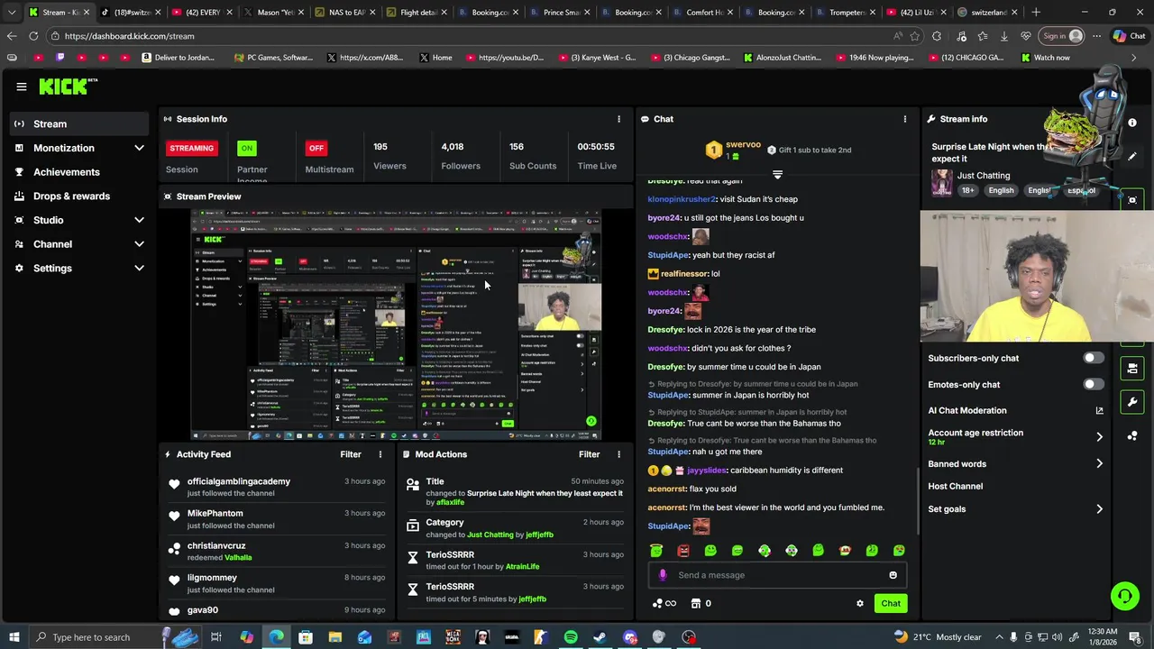Viewport: 1154px width, 649px height.
Task: Toggle Subscribers-only chat switch
Action: [x=1092, y=358]
